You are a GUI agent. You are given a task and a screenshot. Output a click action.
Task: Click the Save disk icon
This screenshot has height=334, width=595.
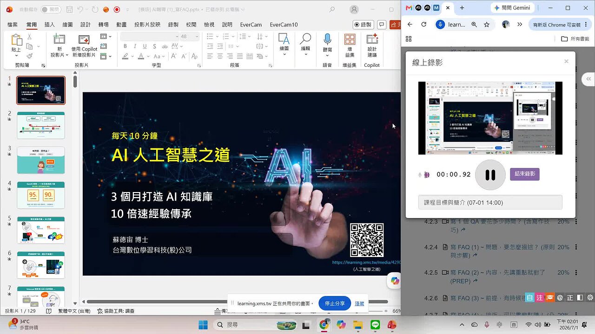[x=69, y=9]
